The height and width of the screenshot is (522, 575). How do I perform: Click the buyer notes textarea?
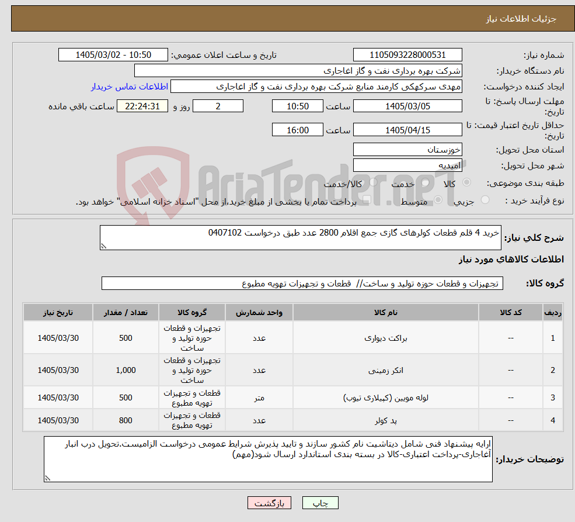pos(268,459)
